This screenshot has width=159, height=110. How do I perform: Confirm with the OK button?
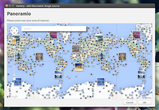pyautogui.click(x=145, y=103)
